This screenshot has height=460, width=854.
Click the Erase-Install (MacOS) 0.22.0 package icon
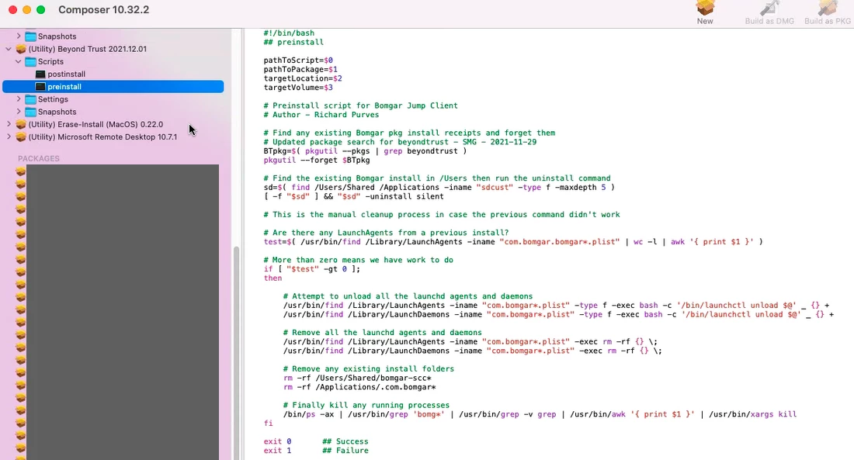21,124
